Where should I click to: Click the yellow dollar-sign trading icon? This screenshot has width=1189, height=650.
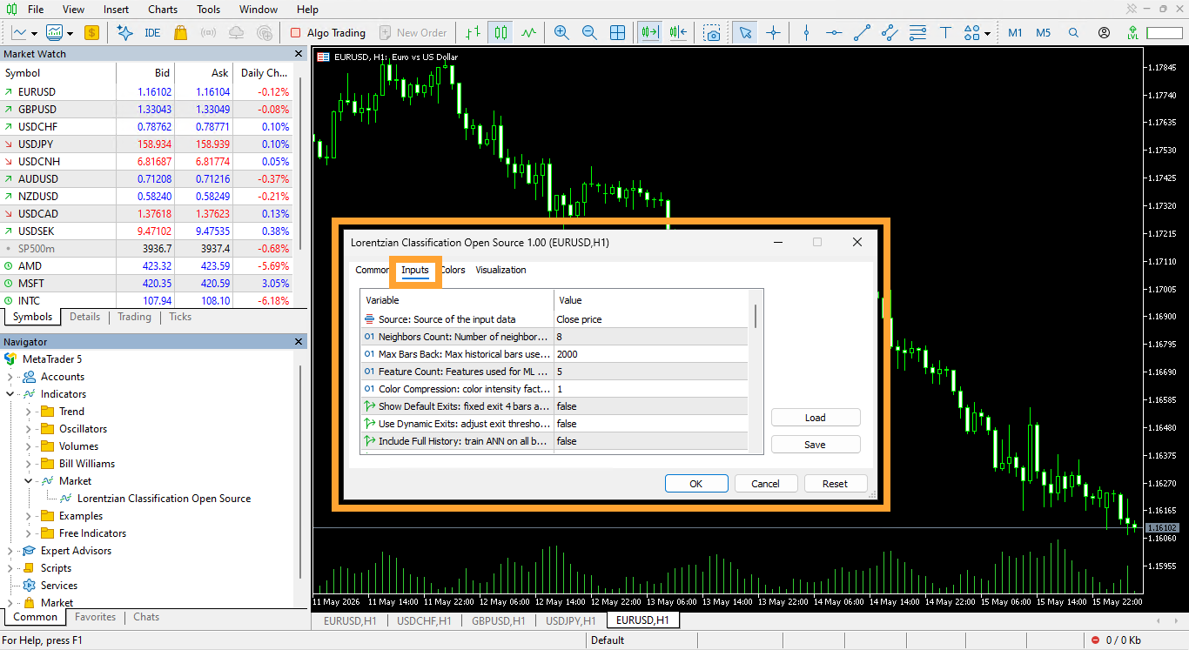91,33
